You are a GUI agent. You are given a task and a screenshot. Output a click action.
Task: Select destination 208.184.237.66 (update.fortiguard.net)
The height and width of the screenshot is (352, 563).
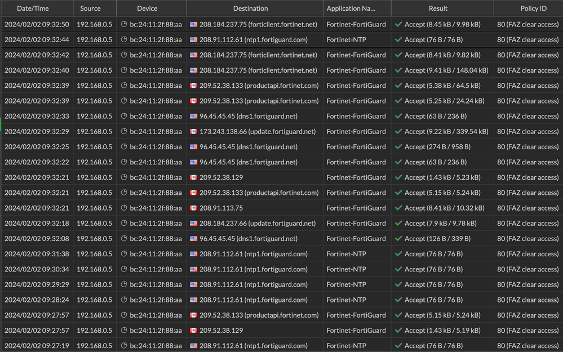(258, 223)
